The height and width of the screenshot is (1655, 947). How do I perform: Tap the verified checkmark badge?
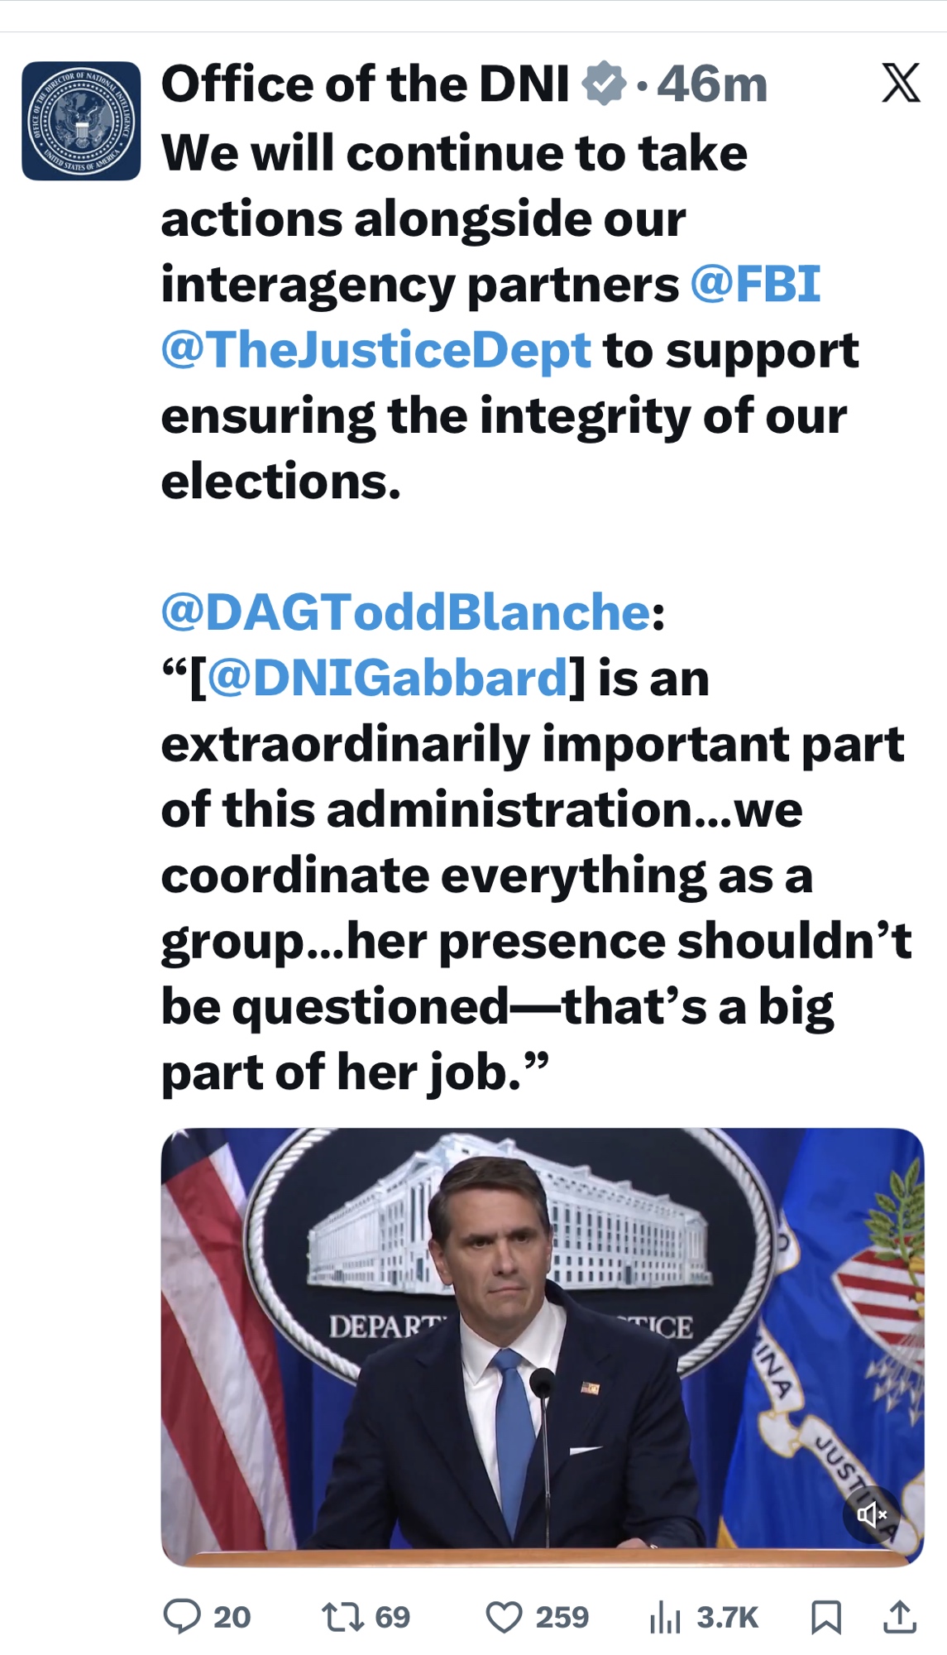pos(604,84)
